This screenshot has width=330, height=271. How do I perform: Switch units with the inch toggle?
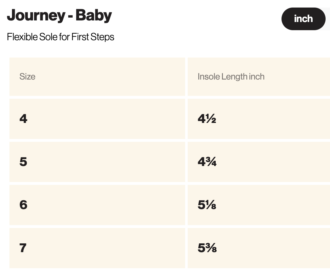pos(303,19)
